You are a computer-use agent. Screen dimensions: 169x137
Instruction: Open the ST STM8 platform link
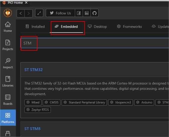32,129
